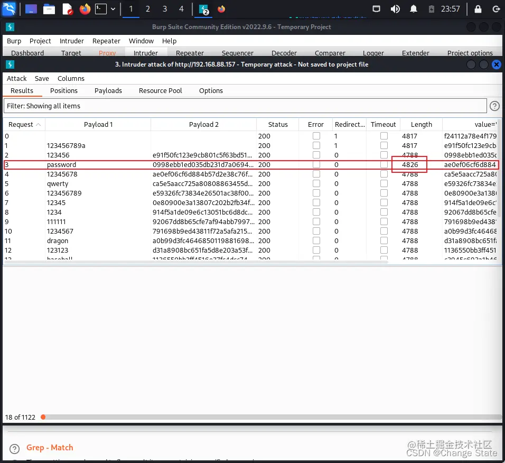Open the Intruder menu
The width and height of the screenshot is (505, 463).
click(71, 41)
